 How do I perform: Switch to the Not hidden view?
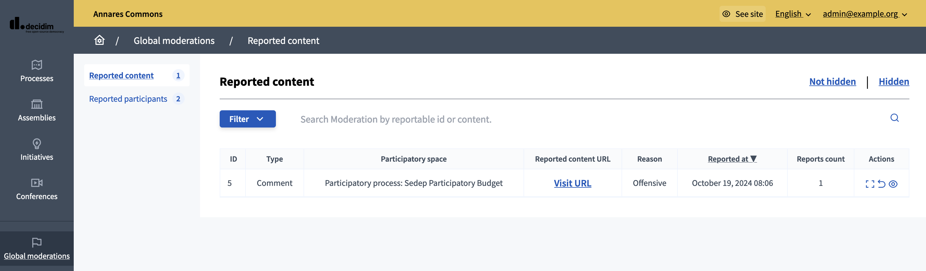(x=832, y=82)
